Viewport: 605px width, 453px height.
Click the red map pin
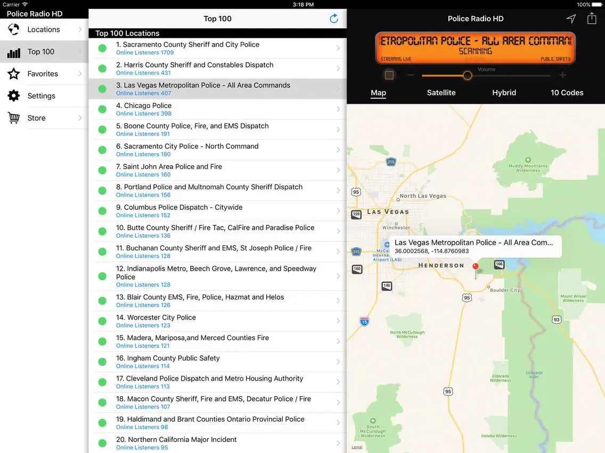click(x=476, y=266)
